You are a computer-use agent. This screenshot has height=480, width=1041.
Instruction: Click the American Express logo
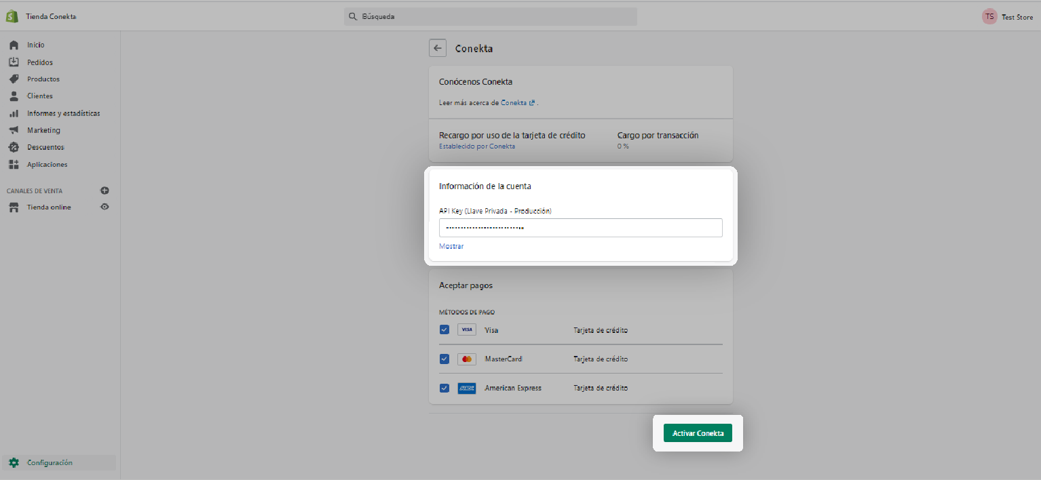[467, 388]
